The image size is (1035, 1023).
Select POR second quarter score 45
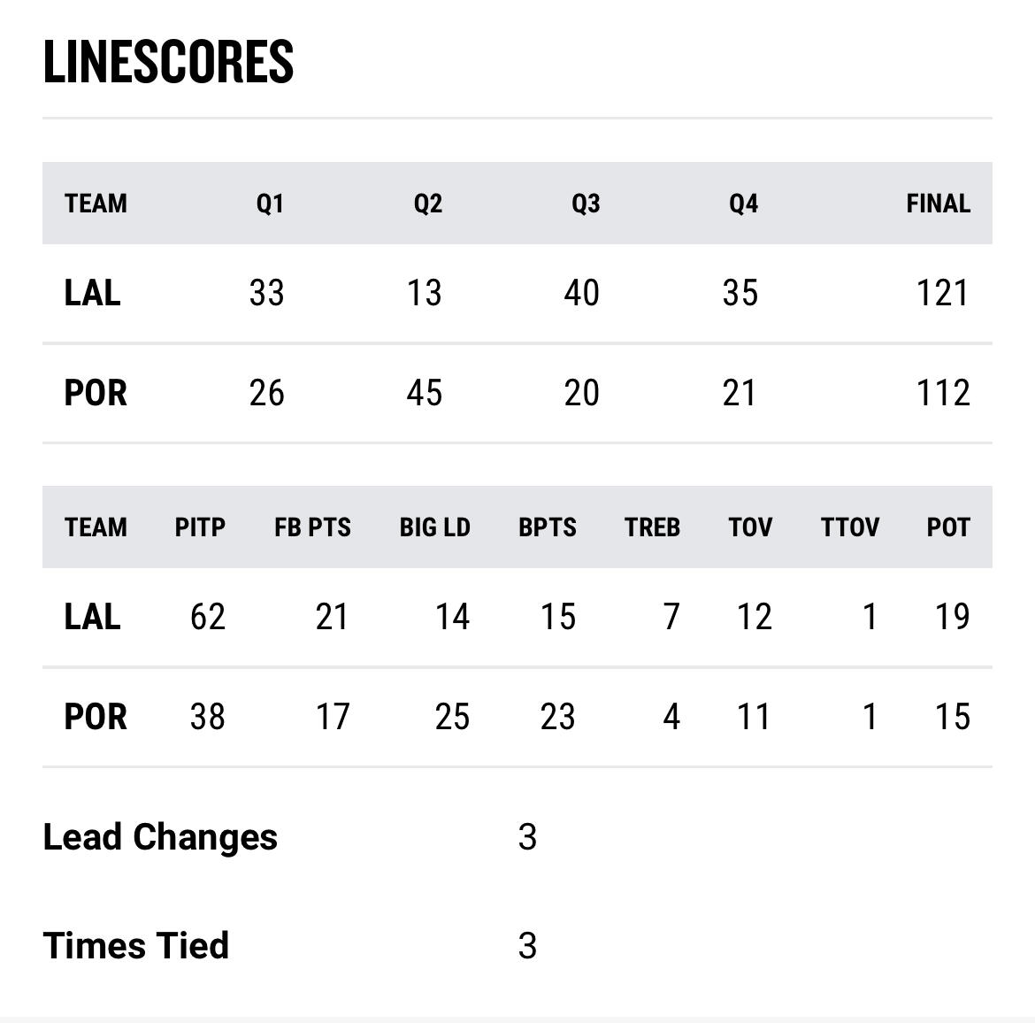(425, 393)
